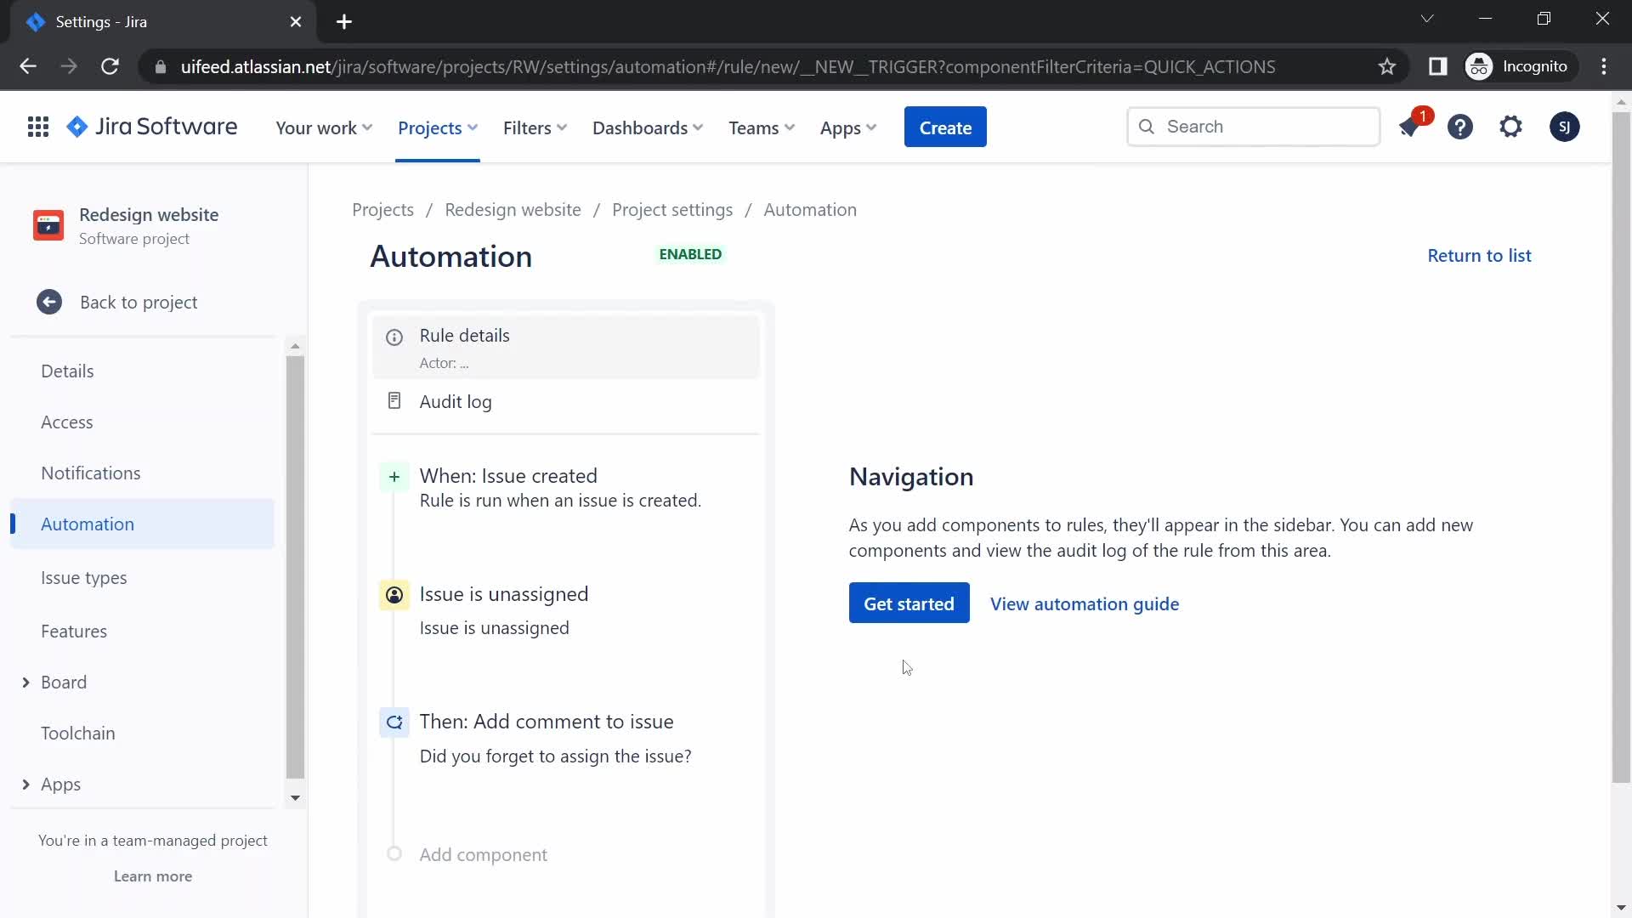Click the View automation guide link
Viewport: 1632px width, 918px height.
tap(1085, 603)
